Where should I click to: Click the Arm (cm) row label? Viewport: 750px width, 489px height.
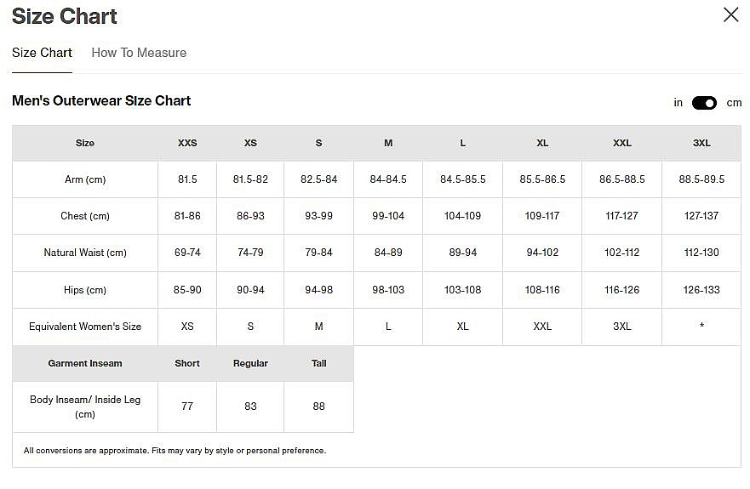tap(85, 179)
